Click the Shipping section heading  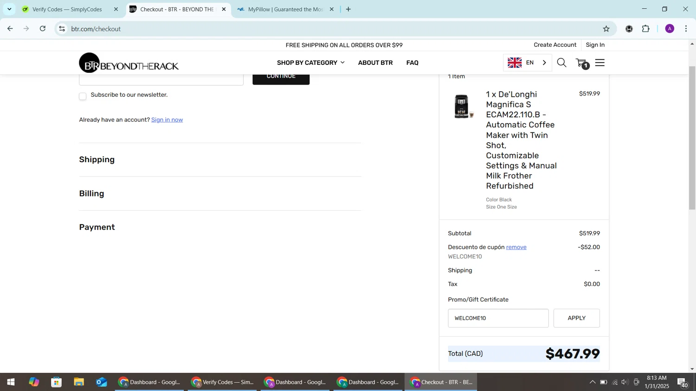tap(97, 159)
